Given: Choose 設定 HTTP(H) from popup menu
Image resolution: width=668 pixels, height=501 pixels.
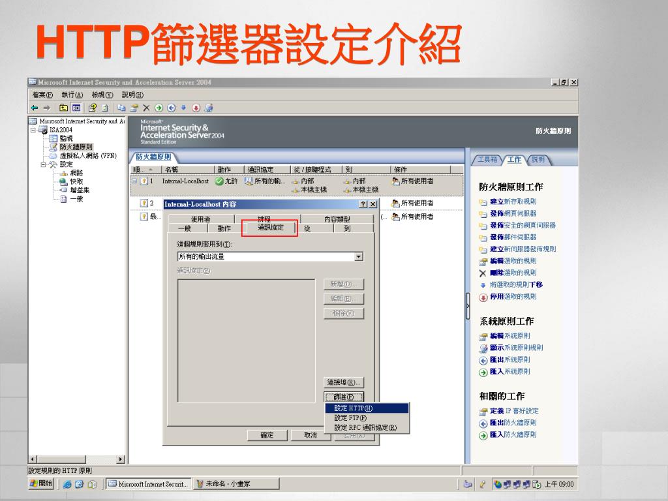Looking at the screenshot, I should [367, 408].
